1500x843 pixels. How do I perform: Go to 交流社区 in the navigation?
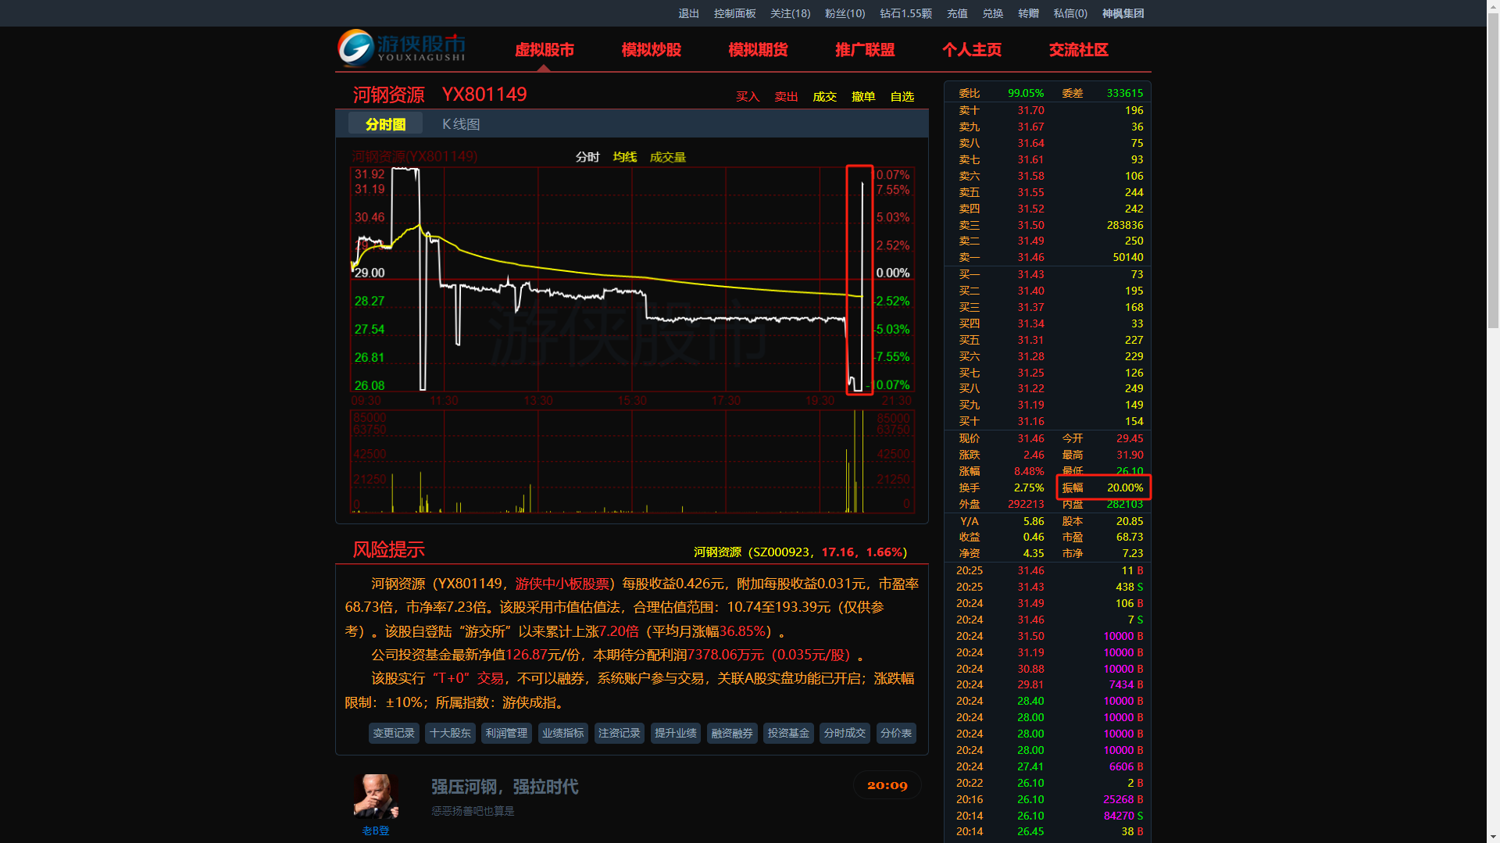[x=1078, y=50]
